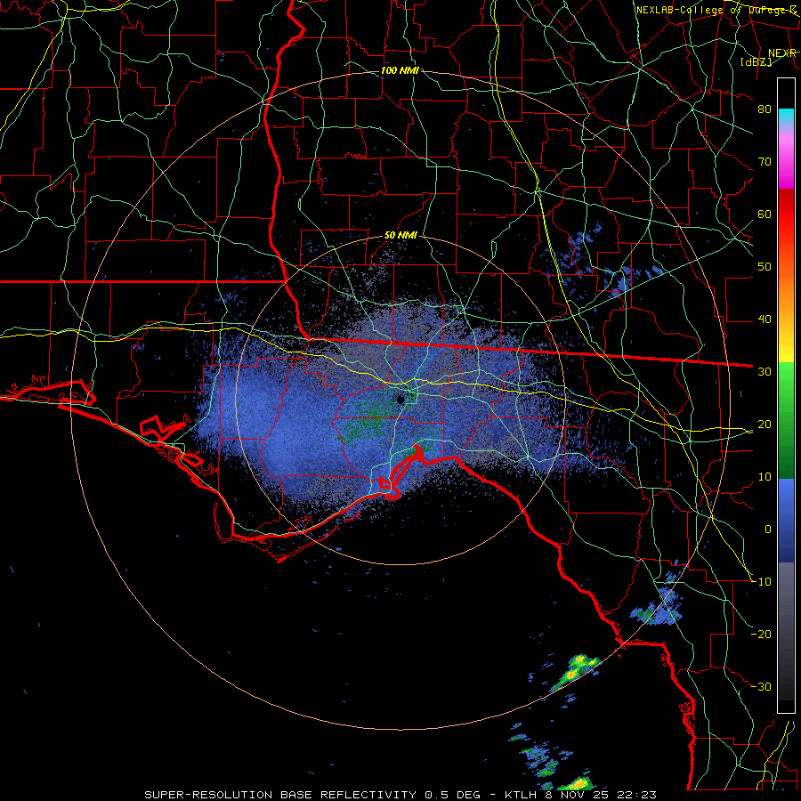The image size is (801, 801).
Task: Pick the cyan top segment of the color bar
Action: [786, 117]
